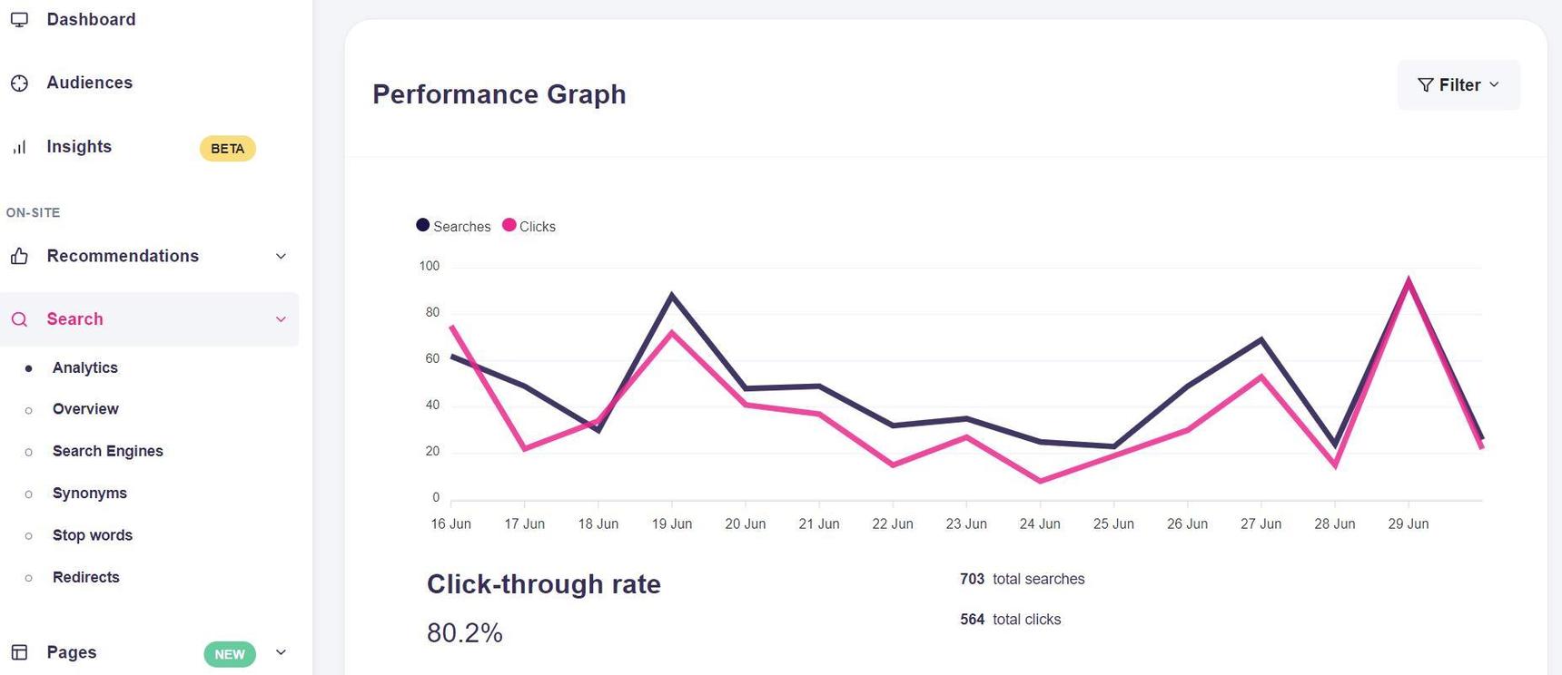
Task: Expand the Recommendations menu chevron
Action: pyautogui.click(x=281, y=257)
